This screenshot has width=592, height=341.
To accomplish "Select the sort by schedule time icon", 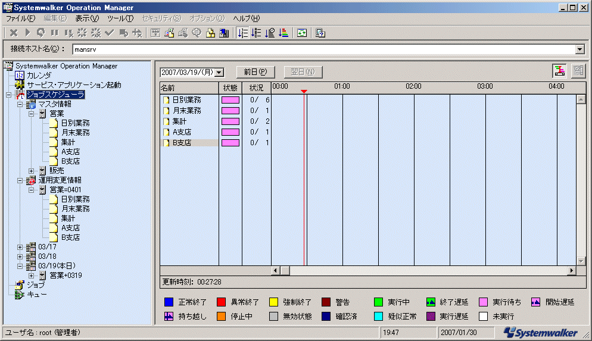I will click(x=270, y=33).
